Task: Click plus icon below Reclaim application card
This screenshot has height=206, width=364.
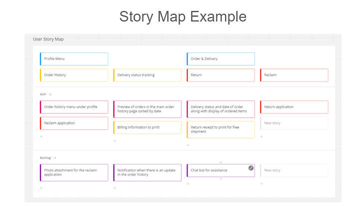Action: pos(41,136)
